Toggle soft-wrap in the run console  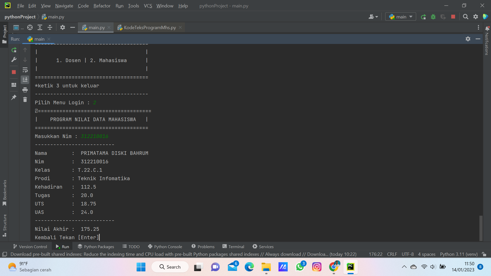coord(25,70)
